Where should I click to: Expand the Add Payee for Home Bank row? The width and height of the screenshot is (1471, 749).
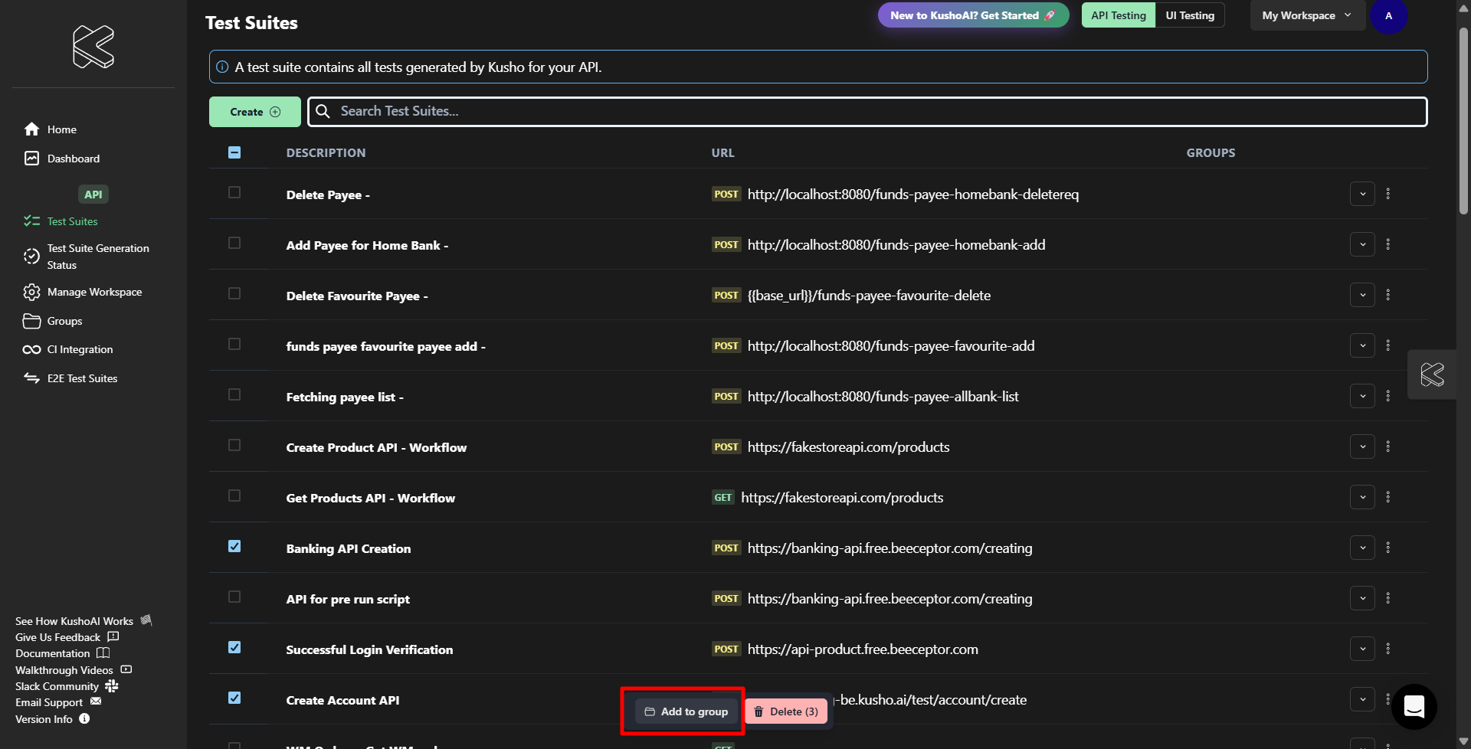point(1361,244)
